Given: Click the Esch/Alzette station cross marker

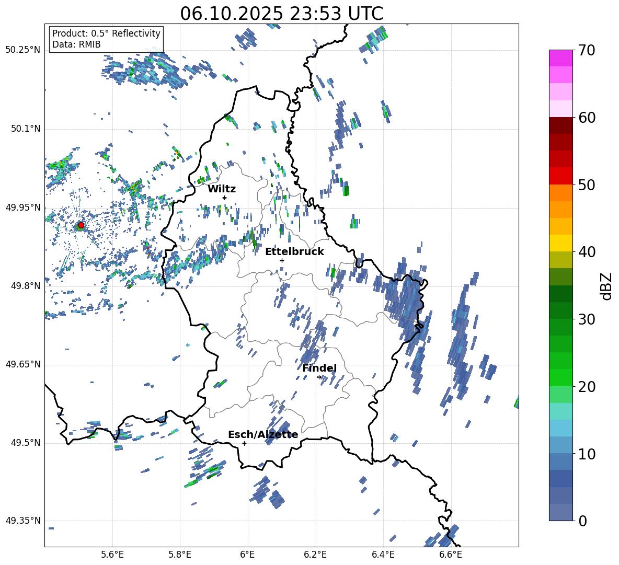Looking at the screenshot, I should 244,443.
